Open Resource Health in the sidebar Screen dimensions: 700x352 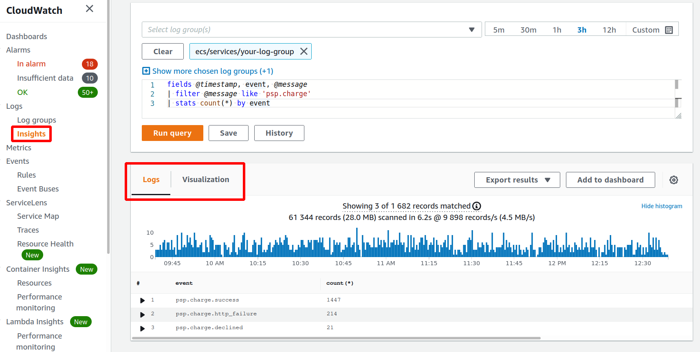(45, 244)
